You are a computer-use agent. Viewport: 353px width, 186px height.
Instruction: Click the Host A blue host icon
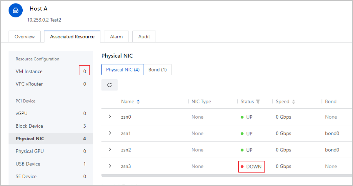tap(16, 11)
